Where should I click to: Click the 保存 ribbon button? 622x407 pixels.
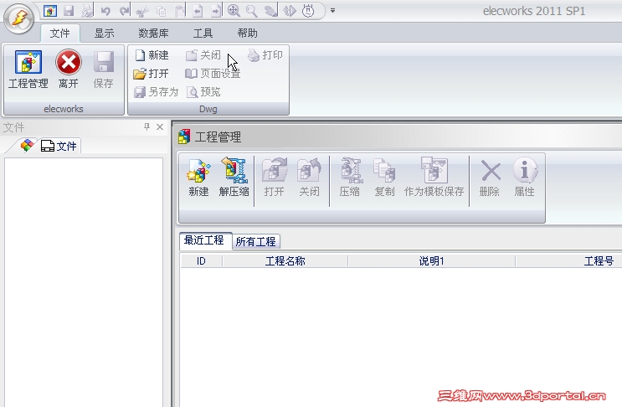pyautogui.click(x=103, y=70)
